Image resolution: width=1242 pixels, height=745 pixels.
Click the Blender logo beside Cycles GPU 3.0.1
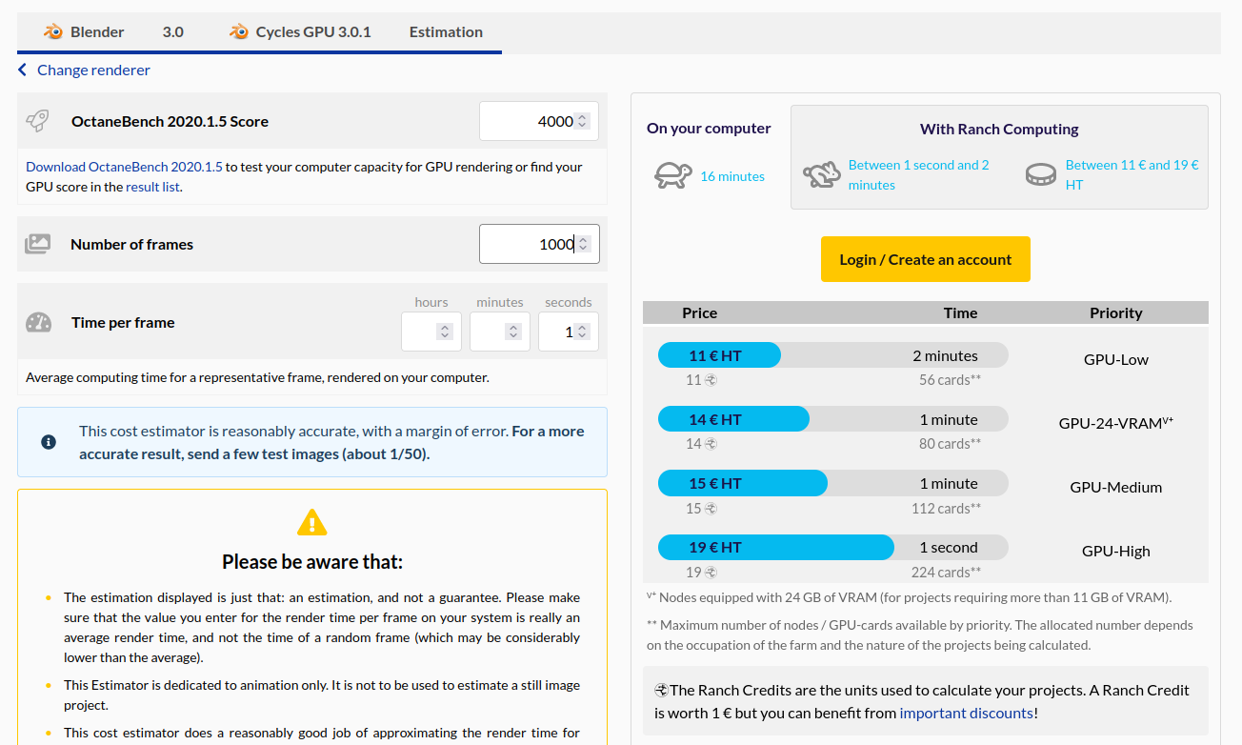(239, 31)
